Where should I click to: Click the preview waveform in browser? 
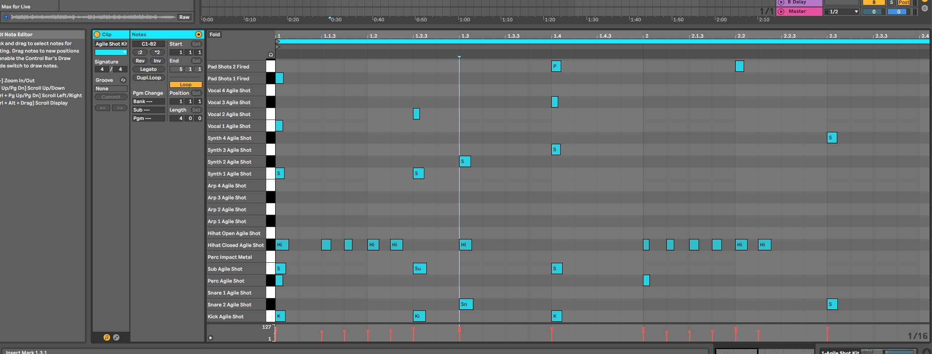click(93, 17)
